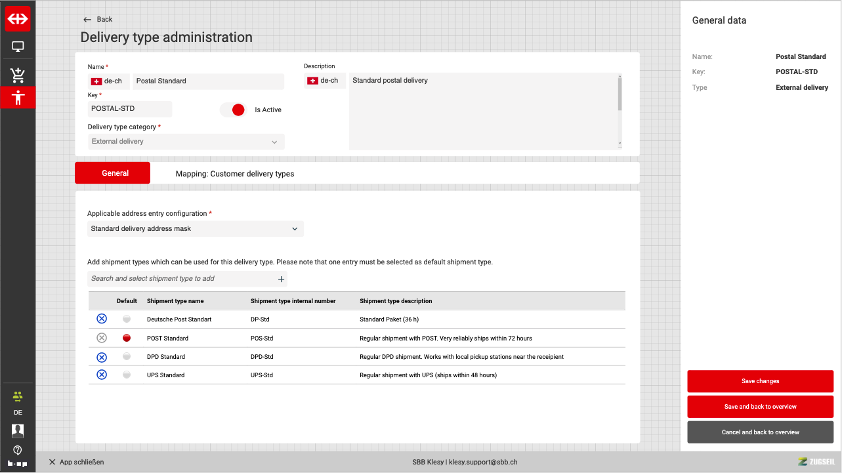Select the red person icon in sidebar
Screen dimensions: 842x473
pyautogui.click(x=18, y=98)
